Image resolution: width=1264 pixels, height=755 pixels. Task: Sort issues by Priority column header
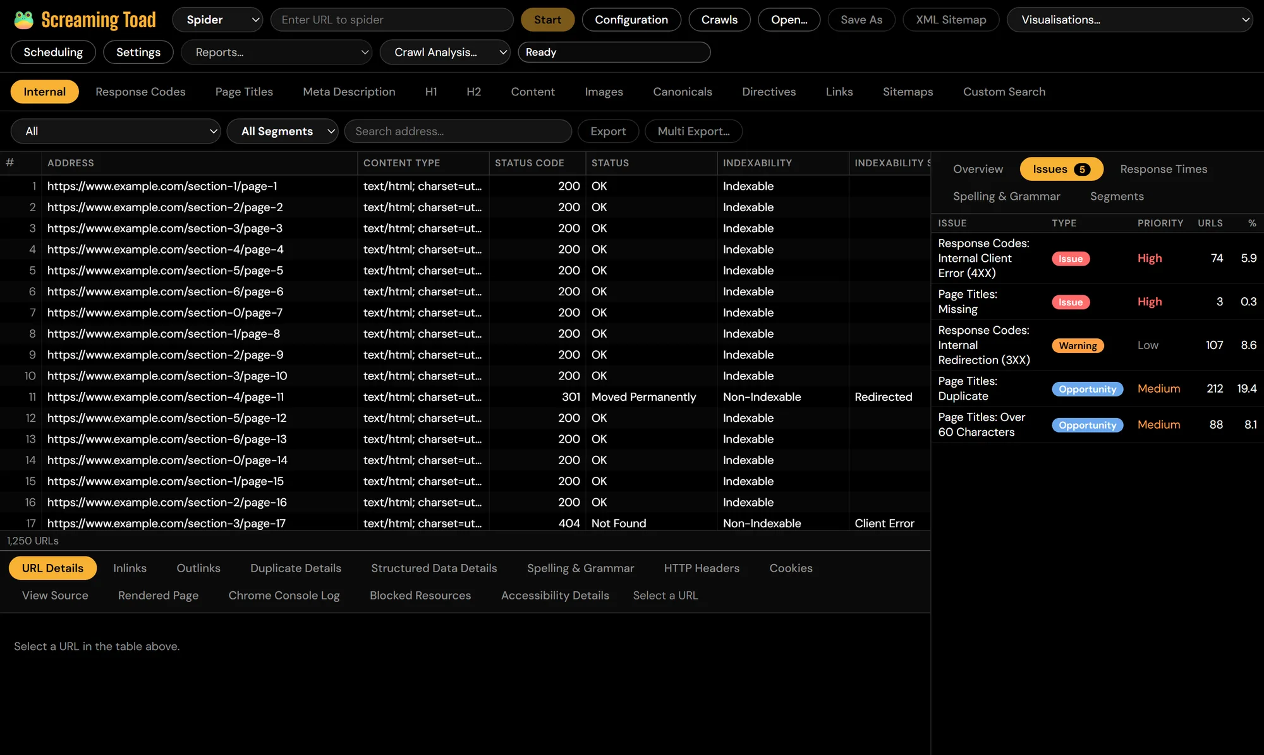point(1160,223)
